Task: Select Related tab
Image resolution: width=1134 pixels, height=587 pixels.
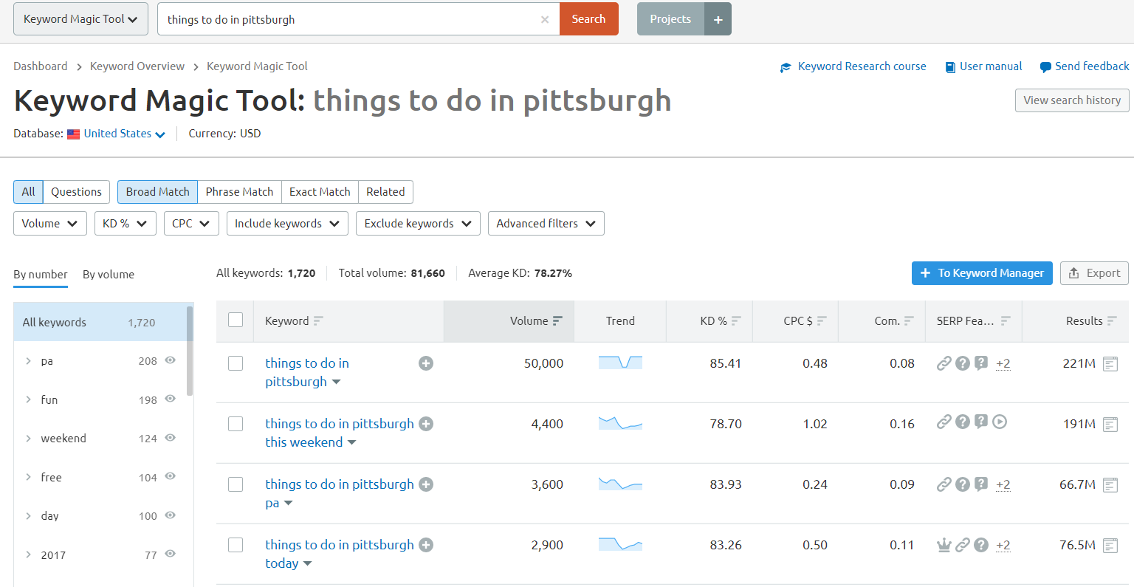Action: (385, 192)
